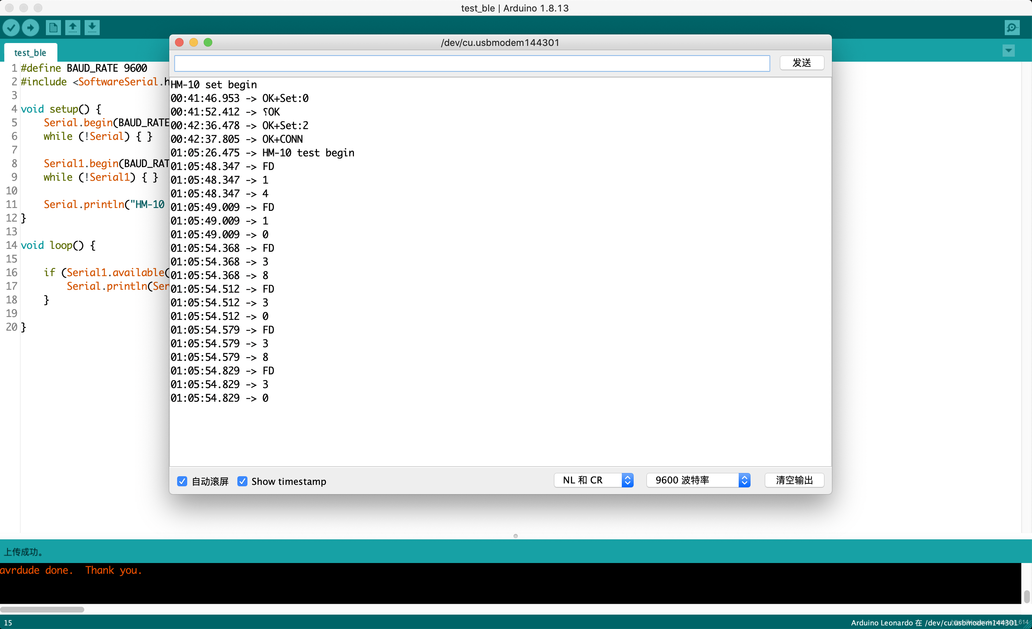Create a new sketch with New icon

[x=53, y=28]
